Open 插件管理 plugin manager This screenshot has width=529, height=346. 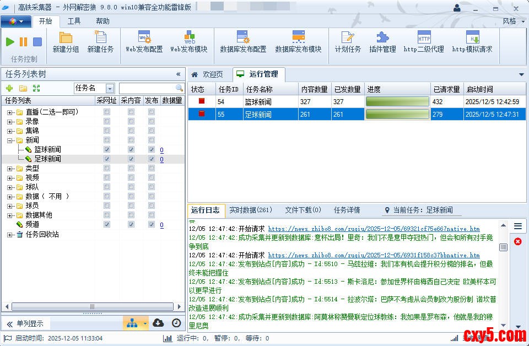click(382, 42)
